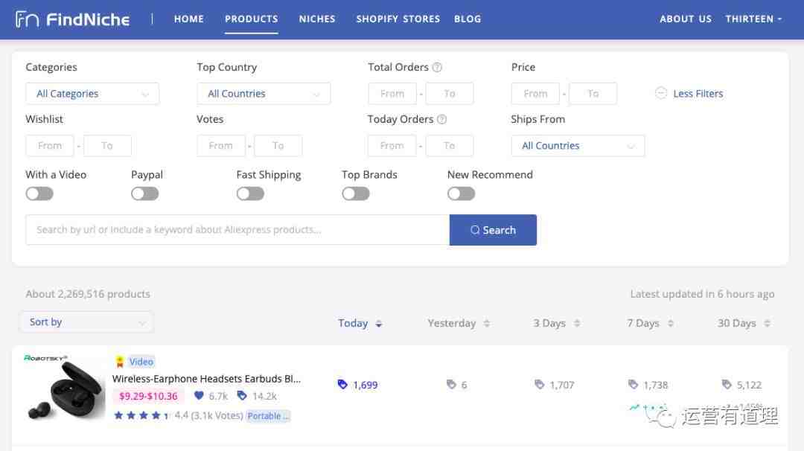The width and height of the screenshot is (804, 451).
Task: Click the Price To field
Action: point(593,94)
